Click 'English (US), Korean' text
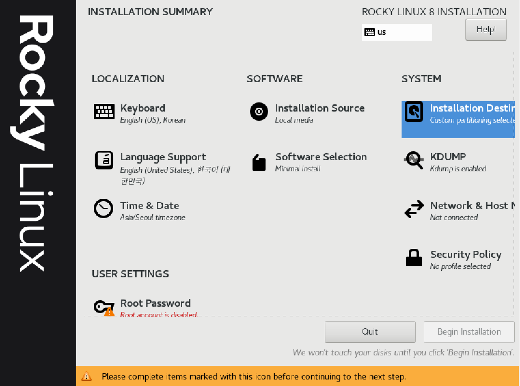Viewport: 520px width, 386px height. [153, 120]
